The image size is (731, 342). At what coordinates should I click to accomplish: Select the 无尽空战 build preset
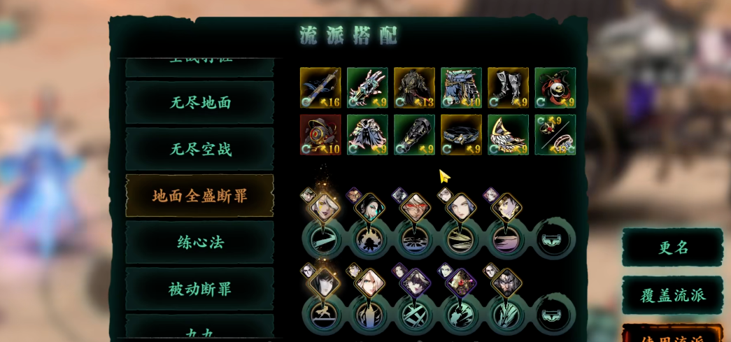pyautogui.click(x=200, y=149)
